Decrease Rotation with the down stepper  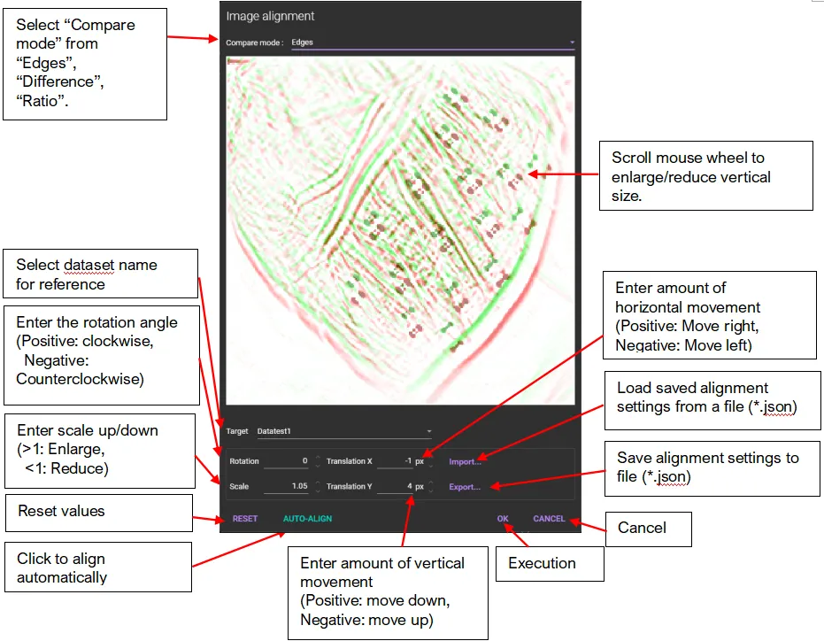(x=318, y=465)
